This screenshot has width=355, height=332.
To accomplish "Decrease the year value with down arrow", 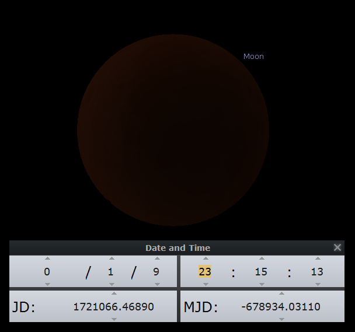I will coord(47,284).
